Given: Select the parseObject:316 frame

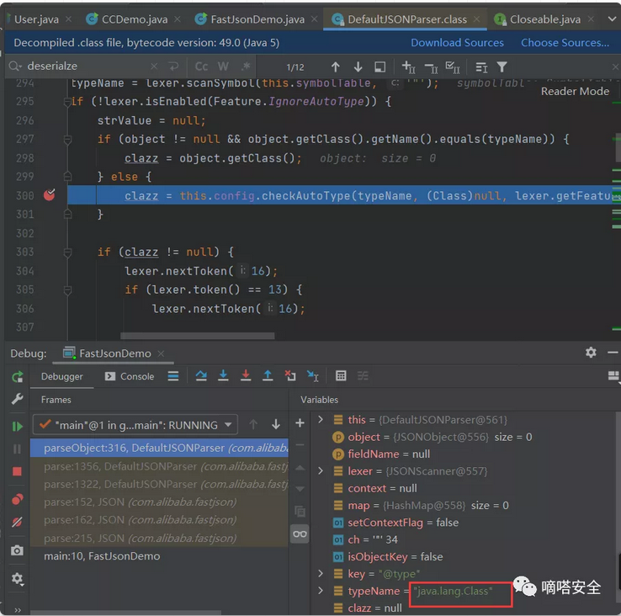Looking at the screenshot, I should point(160,448).
